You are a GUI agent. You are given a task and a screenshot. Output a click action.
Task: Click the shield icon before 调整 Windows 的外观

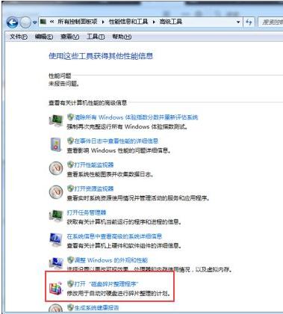[70, 260]
